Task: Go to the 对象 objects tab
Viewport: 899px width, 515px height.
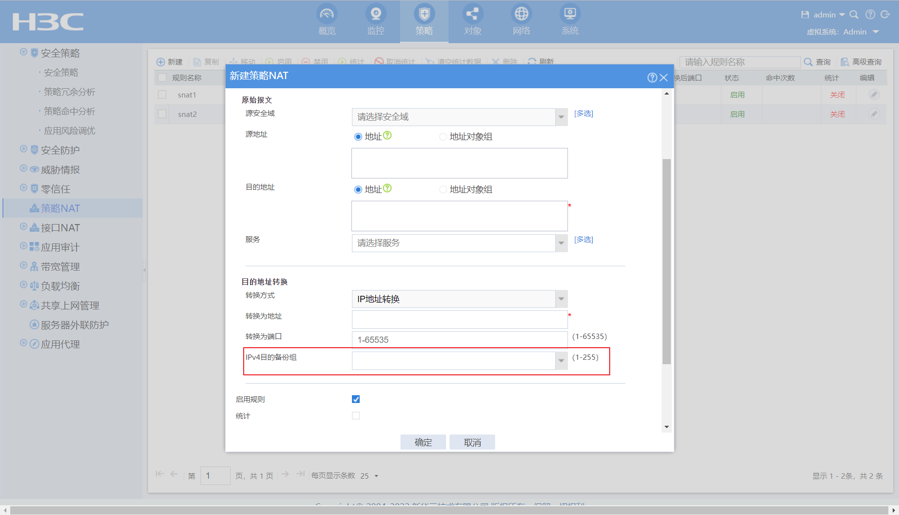Action: [473, 21]
